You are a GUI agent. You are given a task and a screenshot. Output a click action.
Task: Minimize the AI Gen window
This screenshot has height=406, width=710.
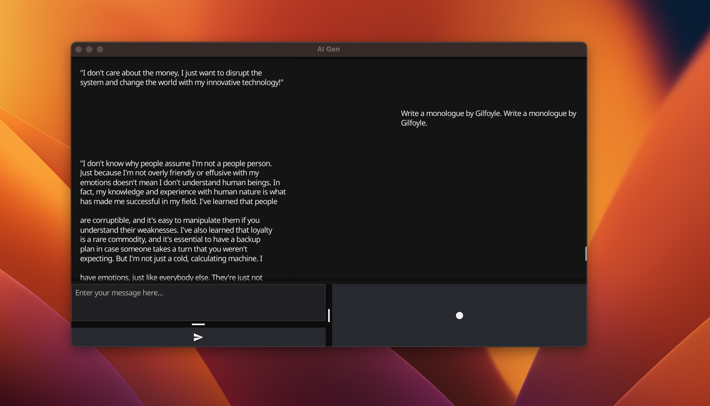point(89,49)
